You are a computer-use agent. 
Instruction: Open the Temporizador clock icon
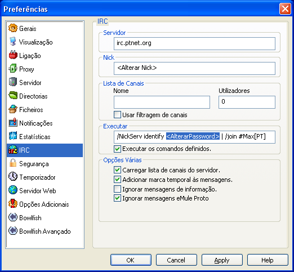[x=13, y=177]
